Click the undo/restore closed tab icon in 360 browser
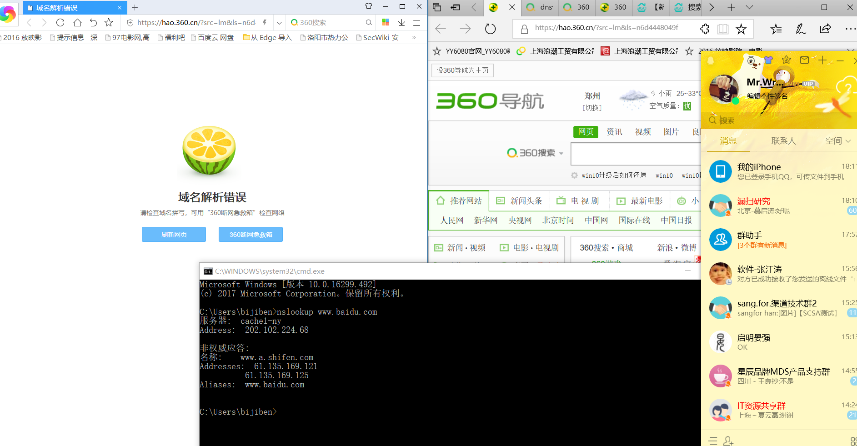857x446 pixels. point(93,22)
